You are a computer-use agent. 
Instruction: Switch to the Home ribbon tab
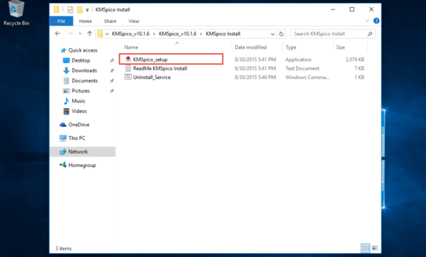(x=85, y=21)
